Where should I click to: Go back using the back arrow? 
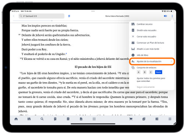click(14, 16)
